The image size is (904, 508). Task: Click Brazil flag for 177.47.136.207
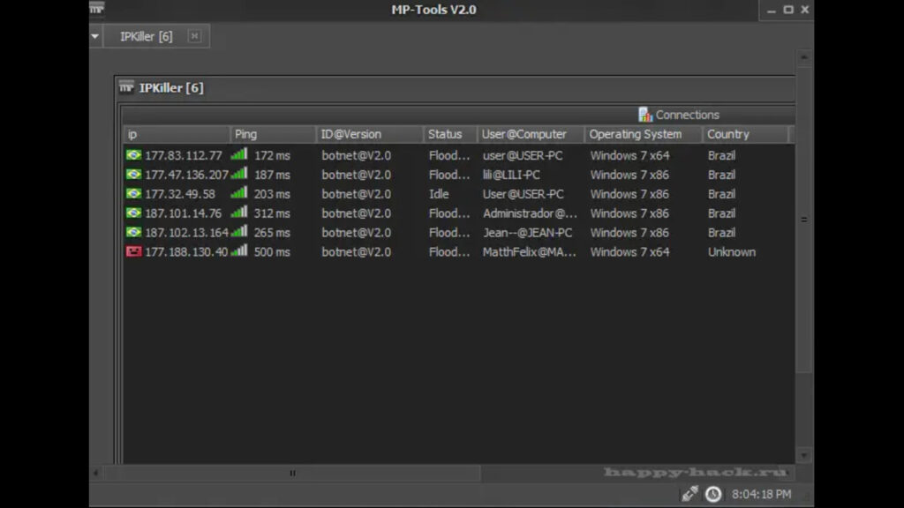[134, 175]
